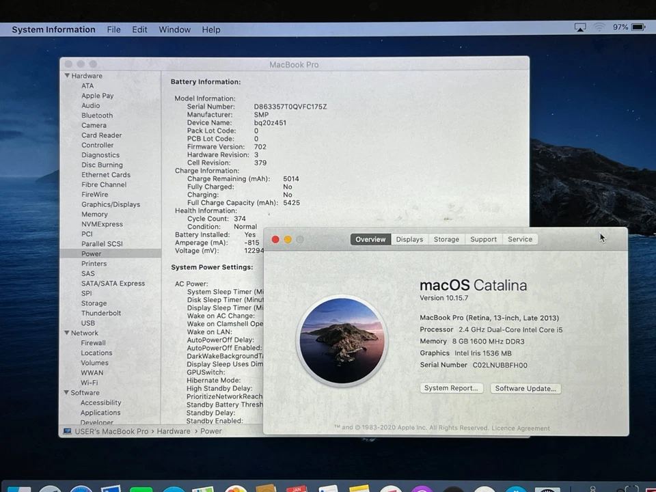
Task: Select Camera in the sidebar
Action: 94,125
